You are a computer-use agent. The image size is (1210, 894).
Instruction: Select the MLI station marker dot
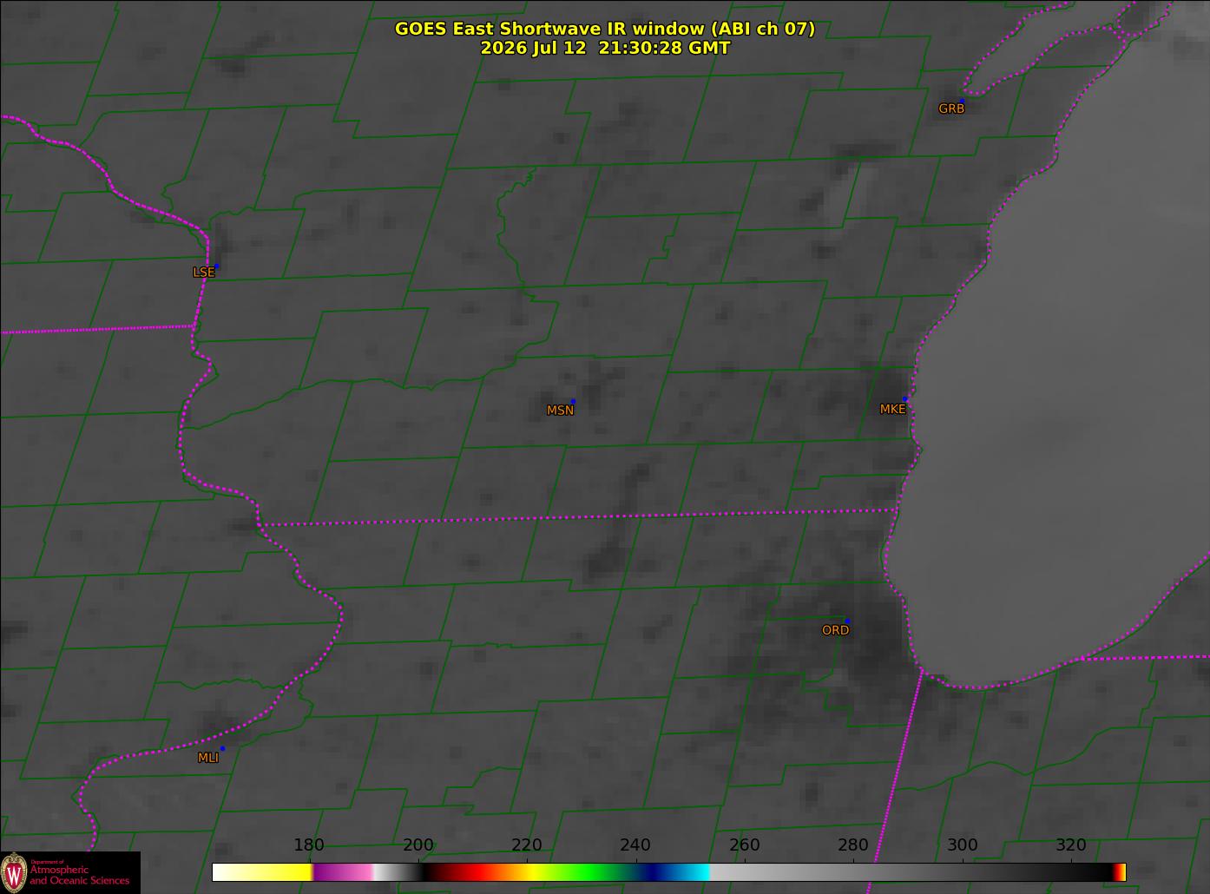click(x=222, y=748)
